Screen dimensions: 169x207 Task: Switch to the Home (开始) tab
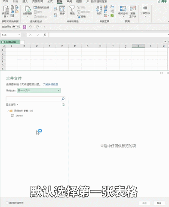15,1
